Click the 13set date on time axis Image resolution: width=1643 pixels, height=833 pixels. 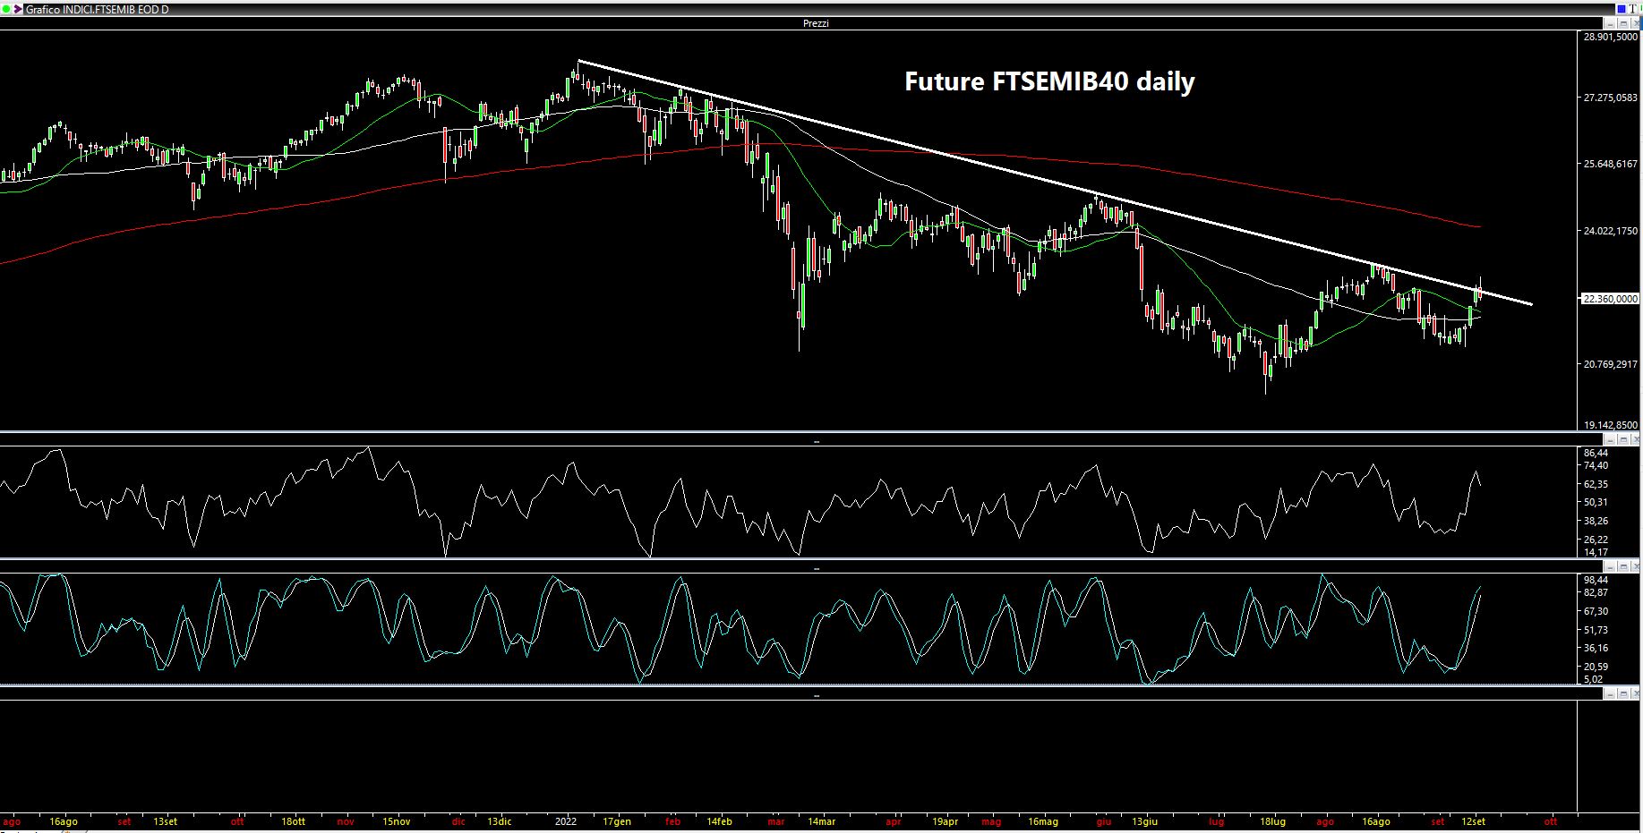click(165, 821)
